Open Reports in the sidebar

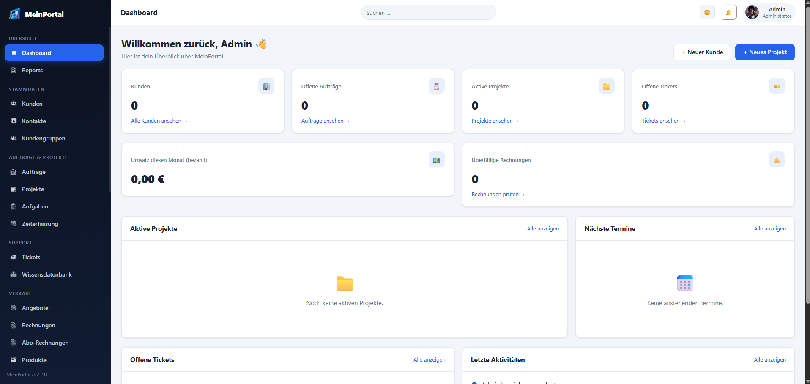click(x=54, y=70)
